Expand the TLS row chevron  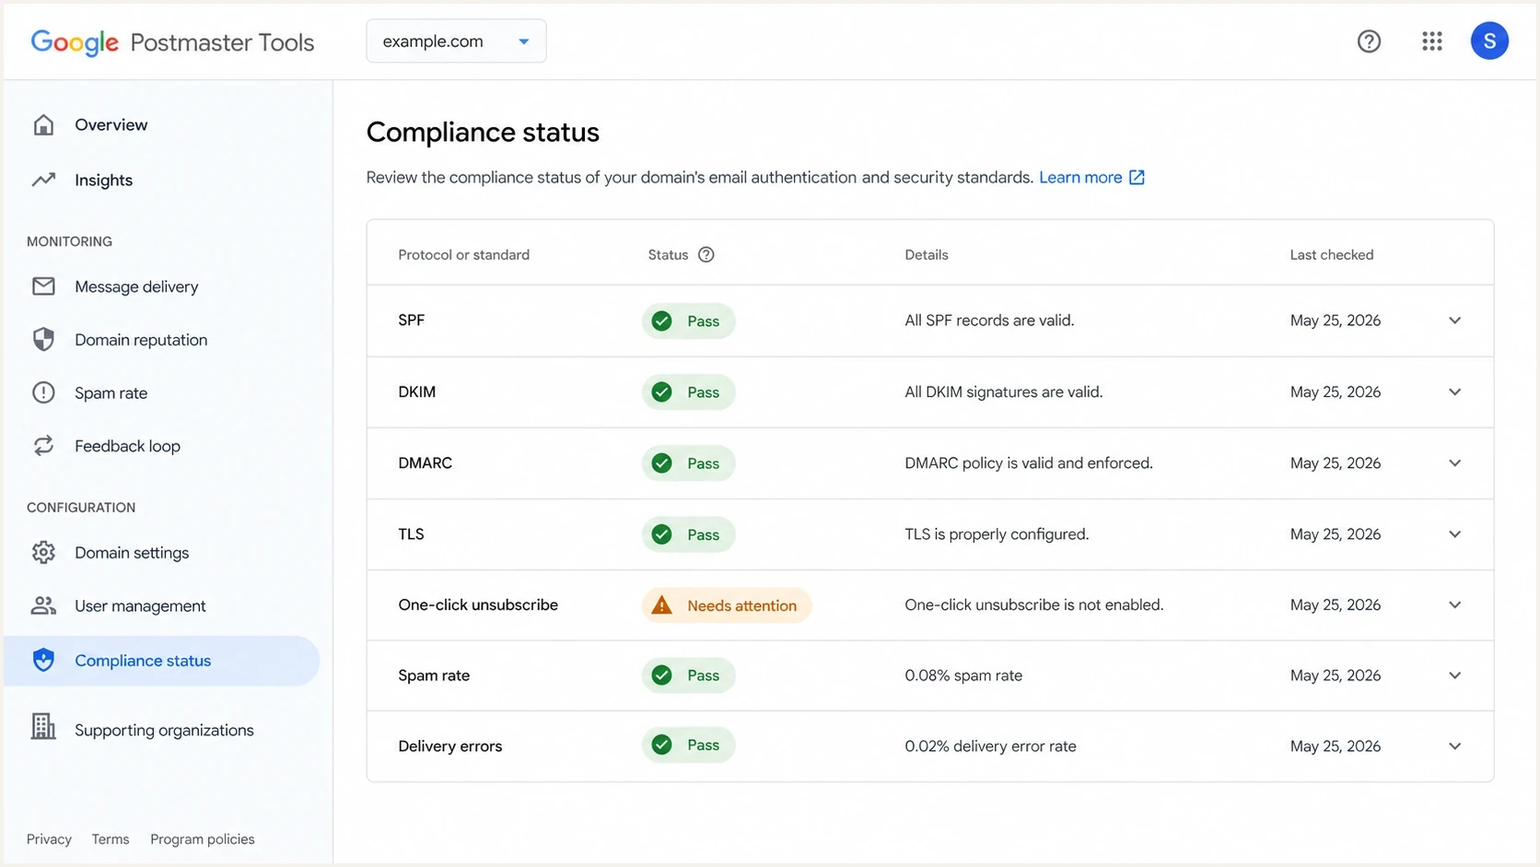pyautogui.click(x=1454, y=534)
